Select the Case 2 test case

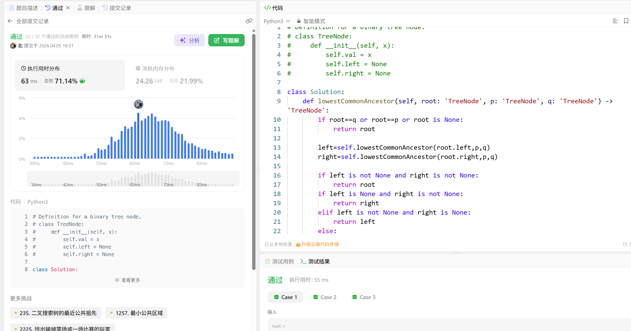click(325, 297)
